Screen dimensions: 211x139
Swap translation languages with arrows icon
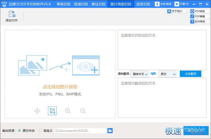(x=153, y=74)
